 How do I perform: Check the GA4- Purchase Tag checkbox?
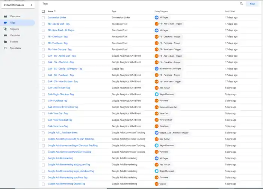click(43, 101)
